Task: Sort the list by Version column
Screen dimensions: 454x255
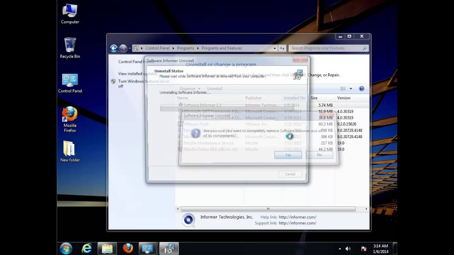Action: point(344,98)
